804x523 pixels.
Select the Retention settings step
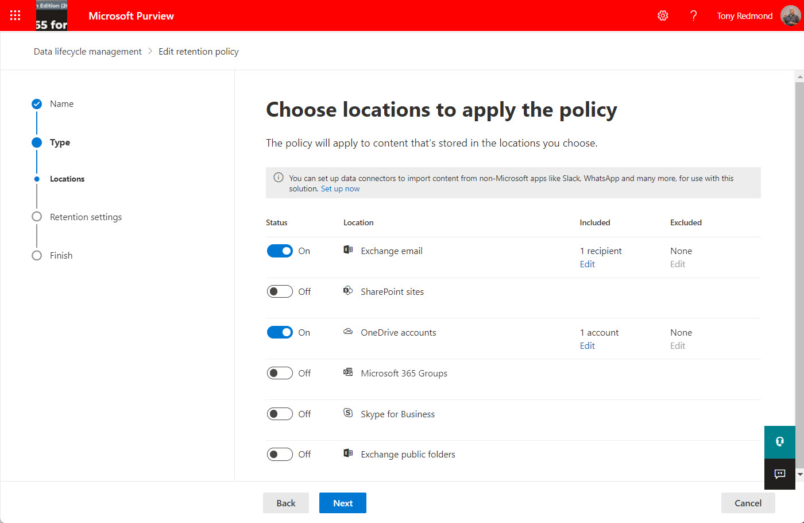(86, 217)
